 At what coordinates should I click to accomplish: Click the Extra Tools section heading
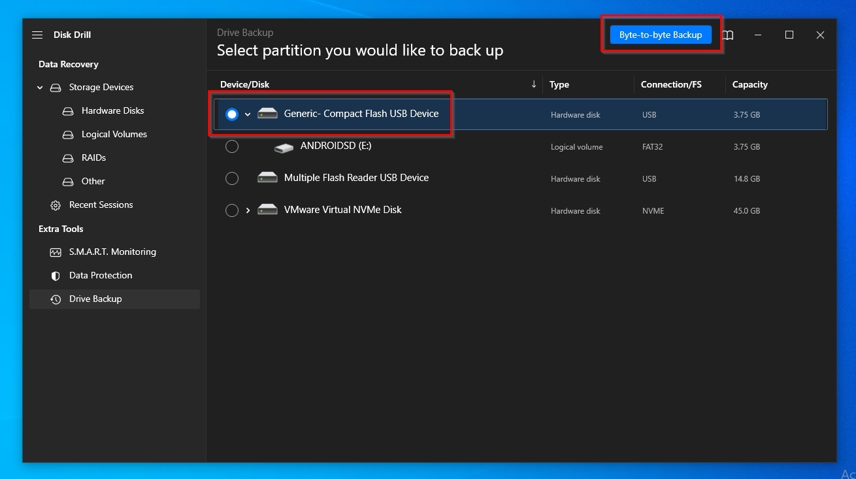(61, 229)
